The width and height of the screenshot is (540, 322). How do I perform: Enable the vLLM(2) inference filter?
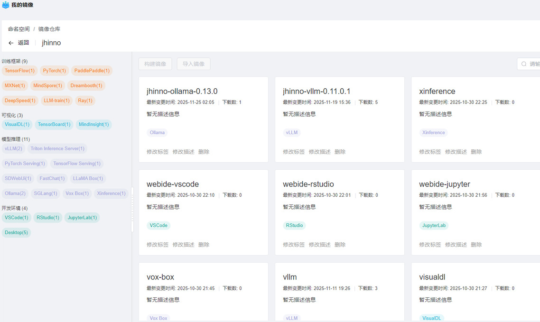13,148
